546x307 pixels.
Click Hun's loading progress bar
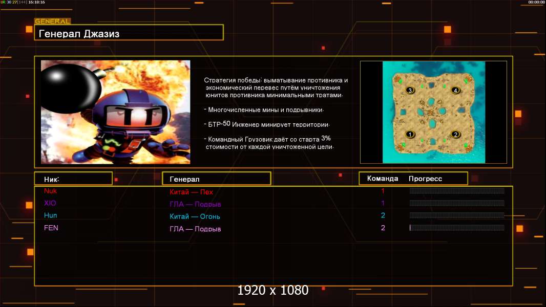(457, 215)
